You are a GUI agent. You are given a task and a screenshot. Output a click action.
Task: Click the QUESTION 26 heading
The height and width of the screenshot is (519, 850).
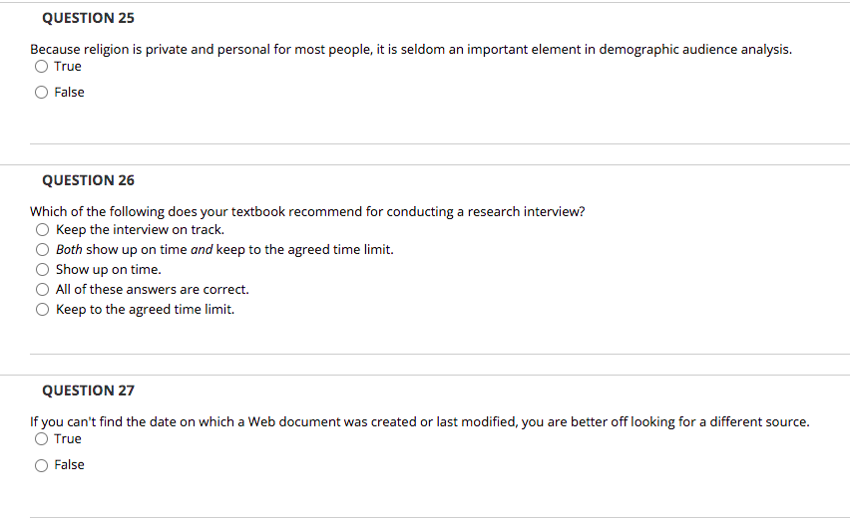[89, 180]
